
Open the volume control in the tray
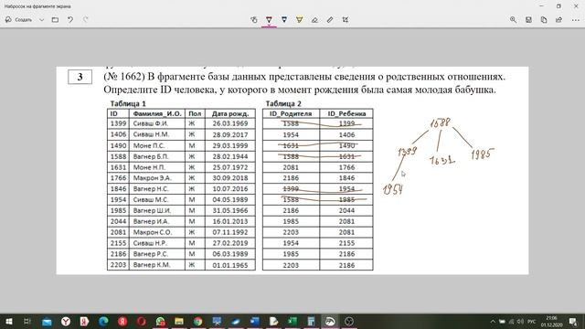click(520, 321)
